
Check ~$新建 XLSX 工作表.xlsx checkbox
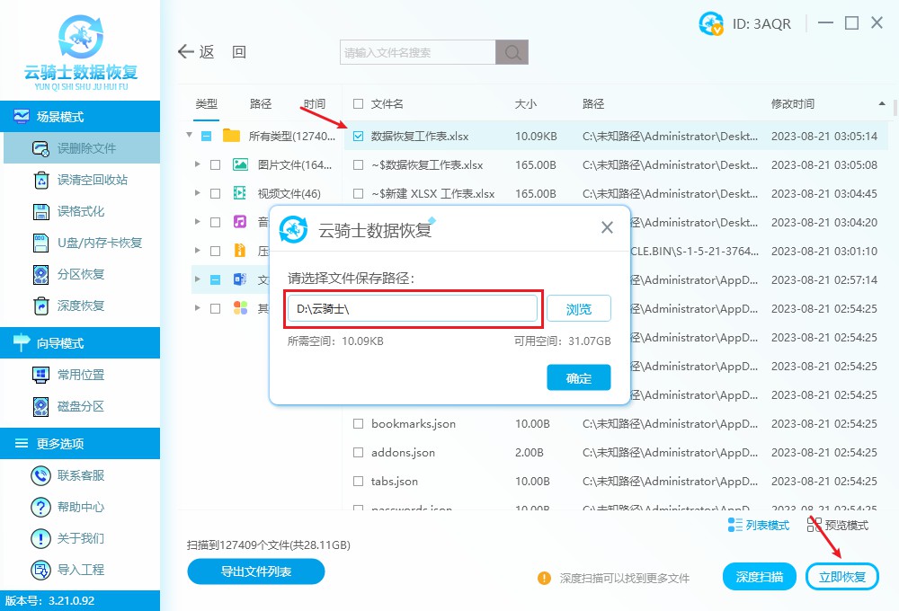(x=359, y=194)
